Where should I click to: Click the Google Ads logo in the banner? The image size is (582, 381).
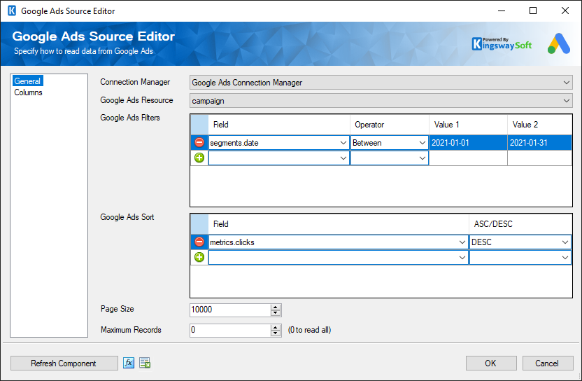[559, 43]
